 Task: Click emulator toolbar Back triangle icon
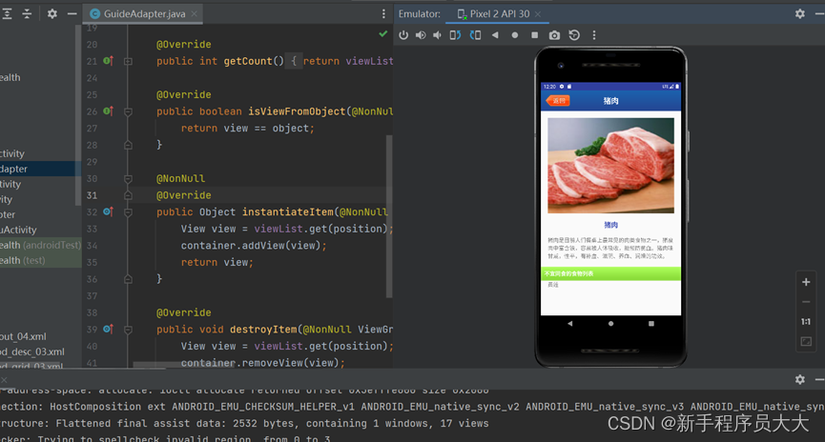click(495, 35)
